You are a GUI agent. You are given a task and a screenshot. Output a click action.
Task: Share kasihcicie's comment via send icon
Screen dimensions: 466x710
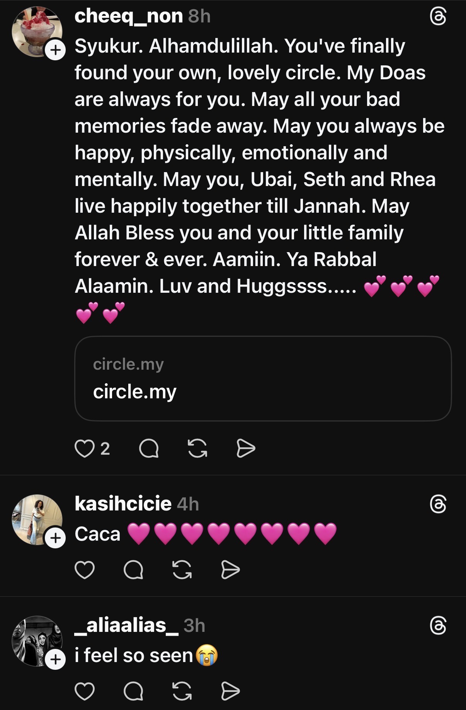[x=230, y=570]
